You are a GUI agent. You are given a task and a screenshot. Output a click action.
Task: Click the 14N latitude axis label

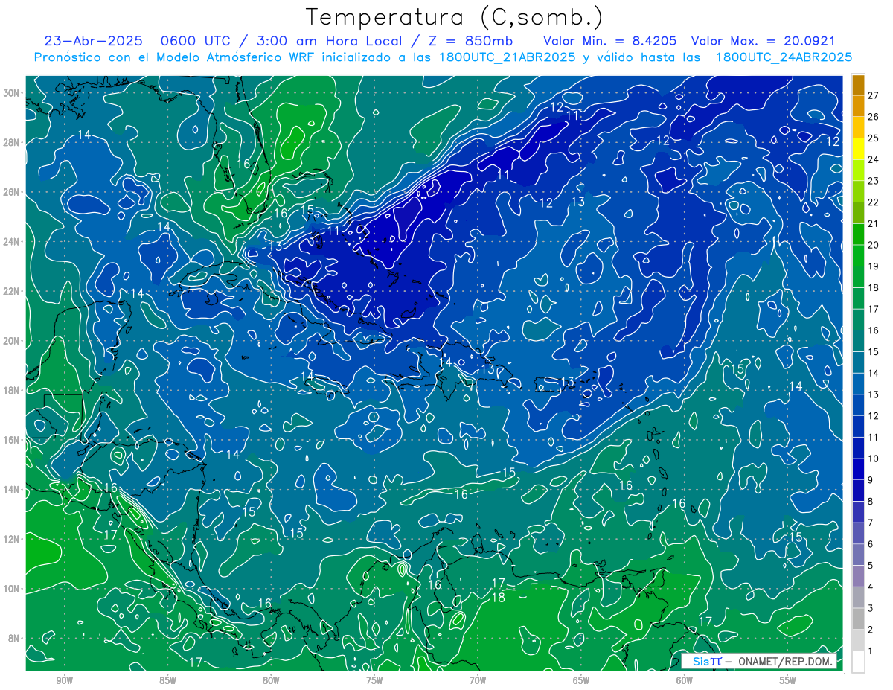point(11,489)
